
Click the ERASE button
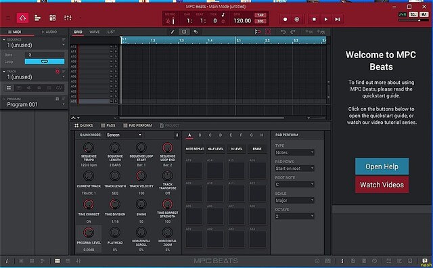(x=257, y=149)
